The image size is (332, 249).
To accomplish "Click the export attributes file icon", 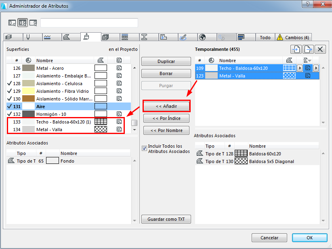I will click(308, 50).
